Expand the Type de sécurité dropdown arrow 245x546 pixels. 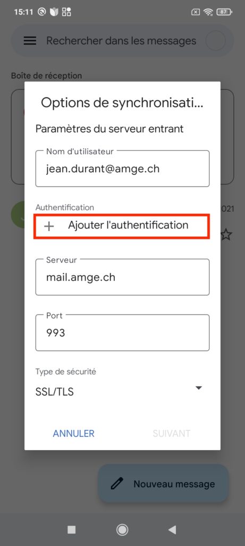(199, 388)
